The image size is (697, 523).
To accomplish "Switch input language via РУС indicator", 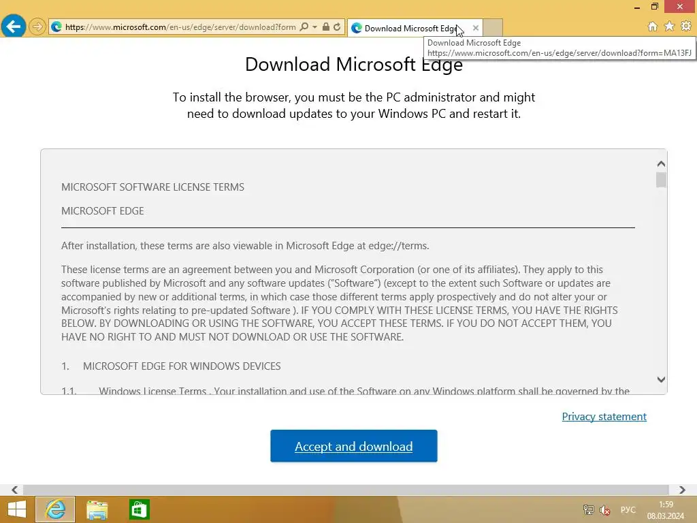I will (x=628, y=509).
